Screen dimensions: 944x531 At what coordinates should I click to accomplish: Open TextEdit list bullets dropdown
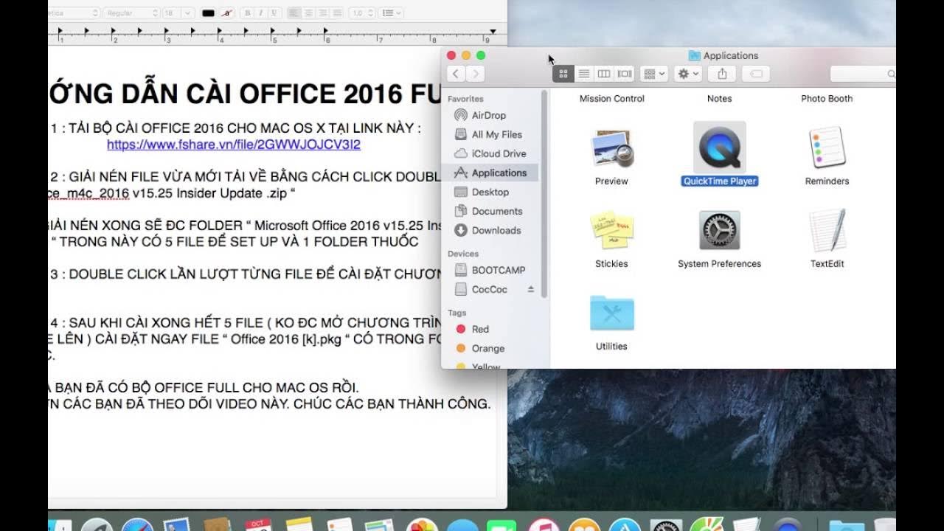(390, 13)
